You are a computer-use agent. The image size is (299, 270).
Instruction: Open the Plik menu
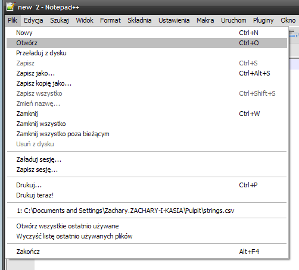click(13, 20)
